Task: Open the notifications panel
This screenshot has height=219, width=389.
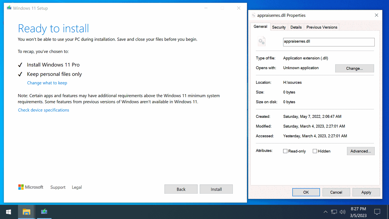Action: click(x=377, y=211)
